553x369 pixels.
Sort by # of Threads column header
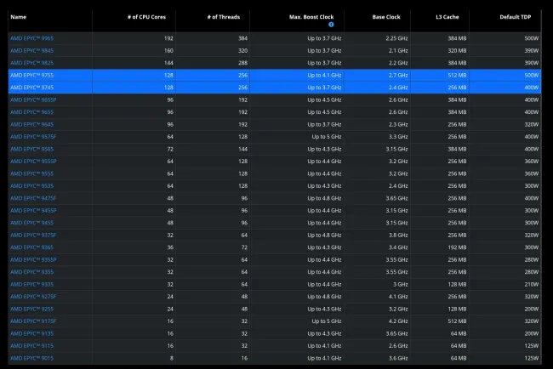tap(225, 17)
